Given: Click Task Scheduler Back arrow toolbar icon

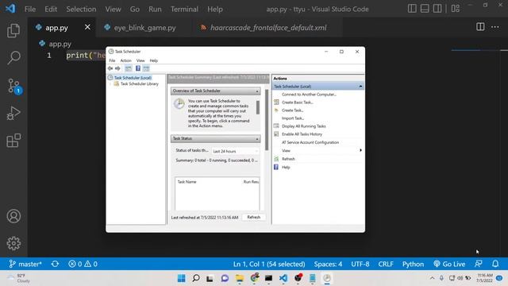Looking at the screenshot, I should coord(110,68).
